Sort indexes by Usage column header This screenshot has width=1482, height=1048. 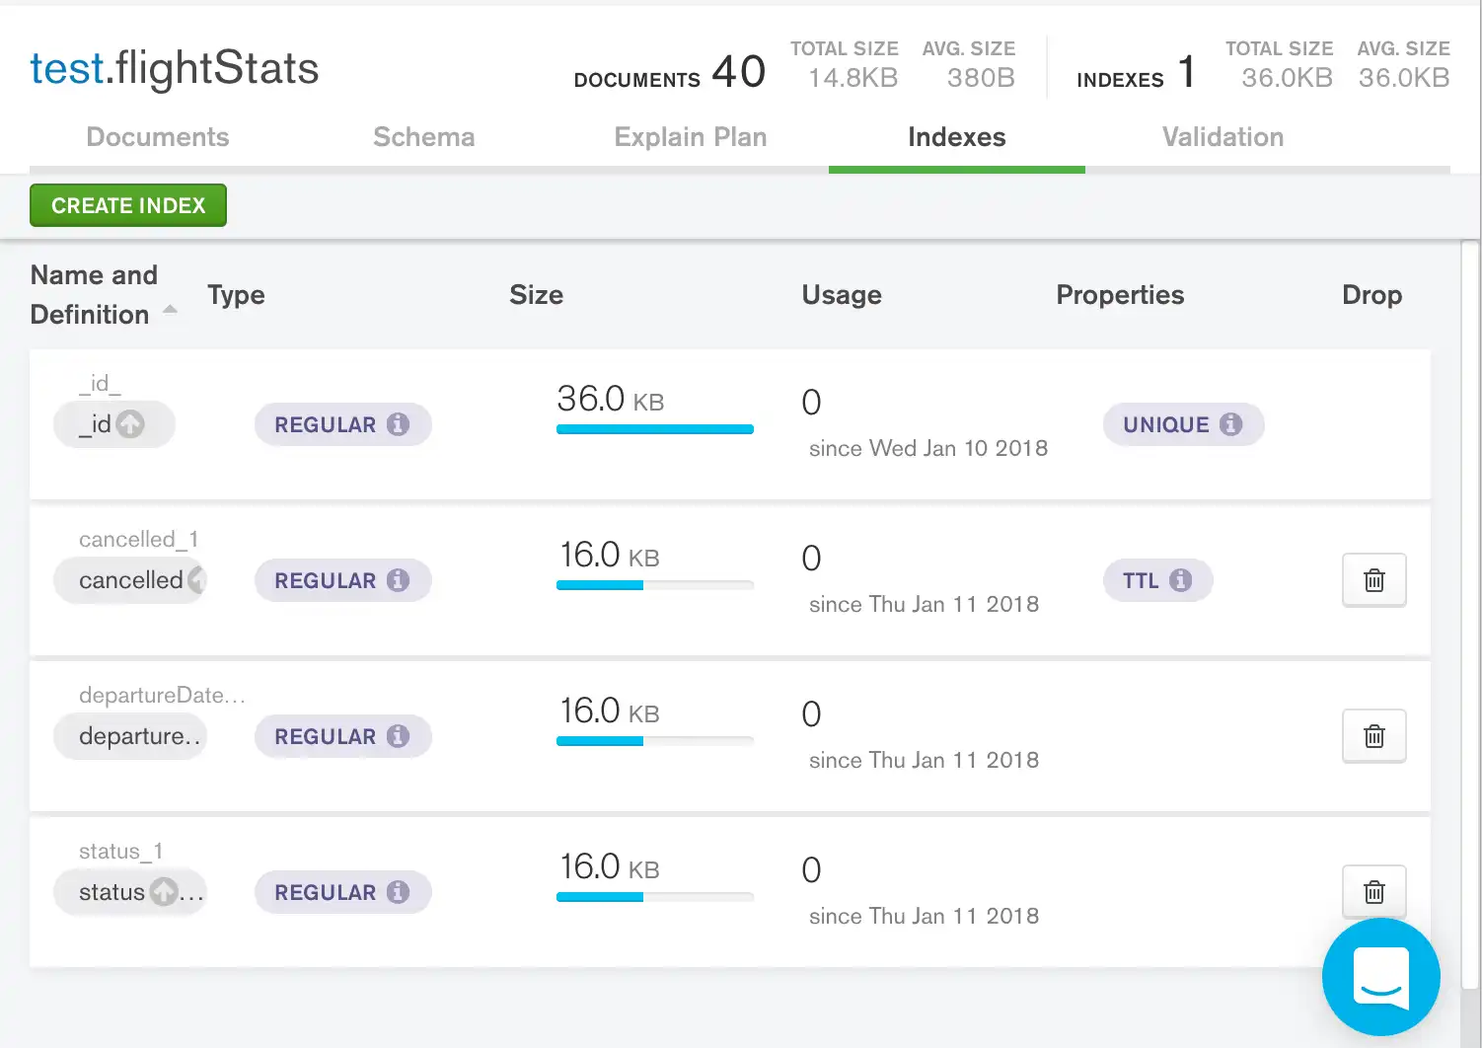point(841,295)
